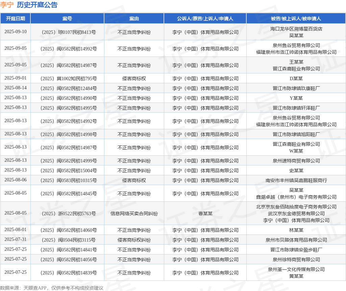Select case number (2025)闽0582民初14839号
The height and width of the screenshot is (291, 346).
click(x=69, y=273)
